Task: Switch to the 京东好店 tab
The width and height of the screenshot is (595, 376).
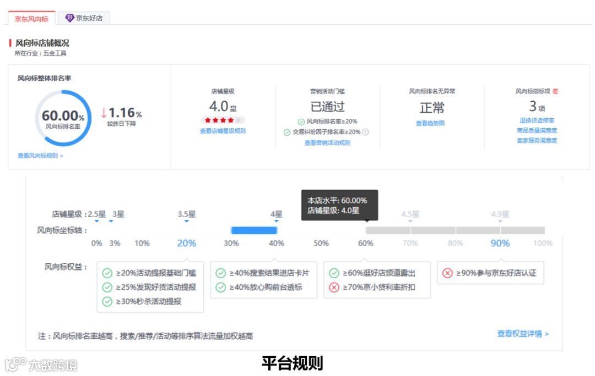Action: (84, 18)
